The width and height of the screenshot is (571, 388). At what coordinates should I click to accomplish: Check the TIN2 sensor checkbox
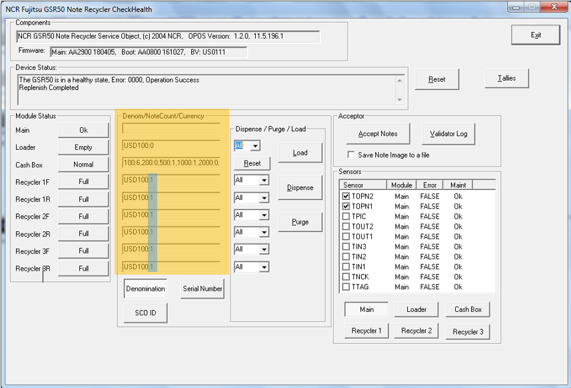pyautogui.click(x=346, y=257)
